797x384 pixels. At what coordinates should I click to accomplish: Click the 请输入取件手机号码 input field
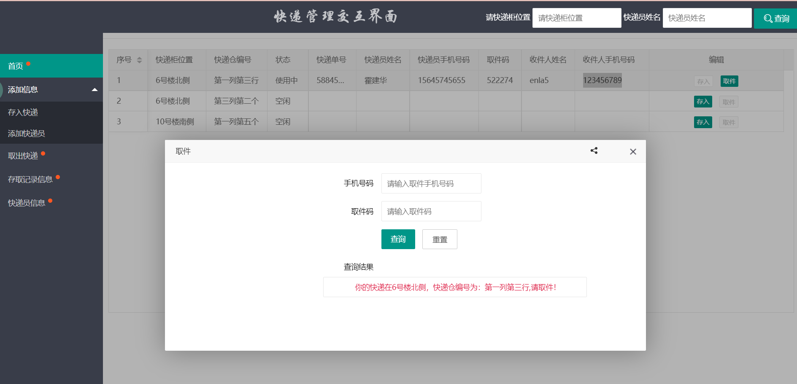click(x=431, y=183)
